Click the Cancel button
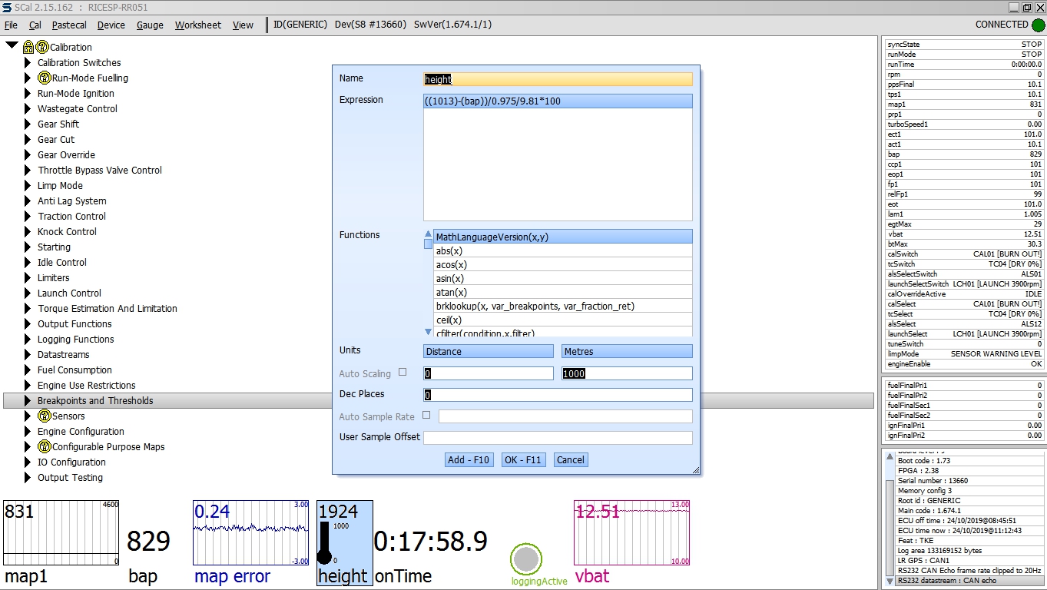 pos(570,459)
